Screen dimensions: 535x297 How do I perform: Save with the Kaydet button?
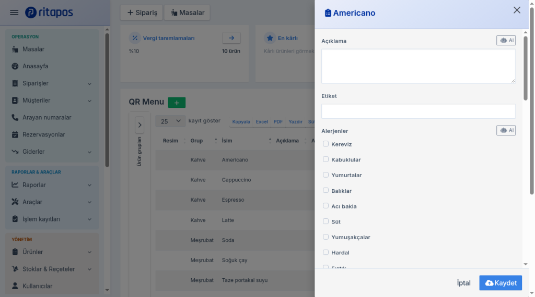[x=501, y=283]
